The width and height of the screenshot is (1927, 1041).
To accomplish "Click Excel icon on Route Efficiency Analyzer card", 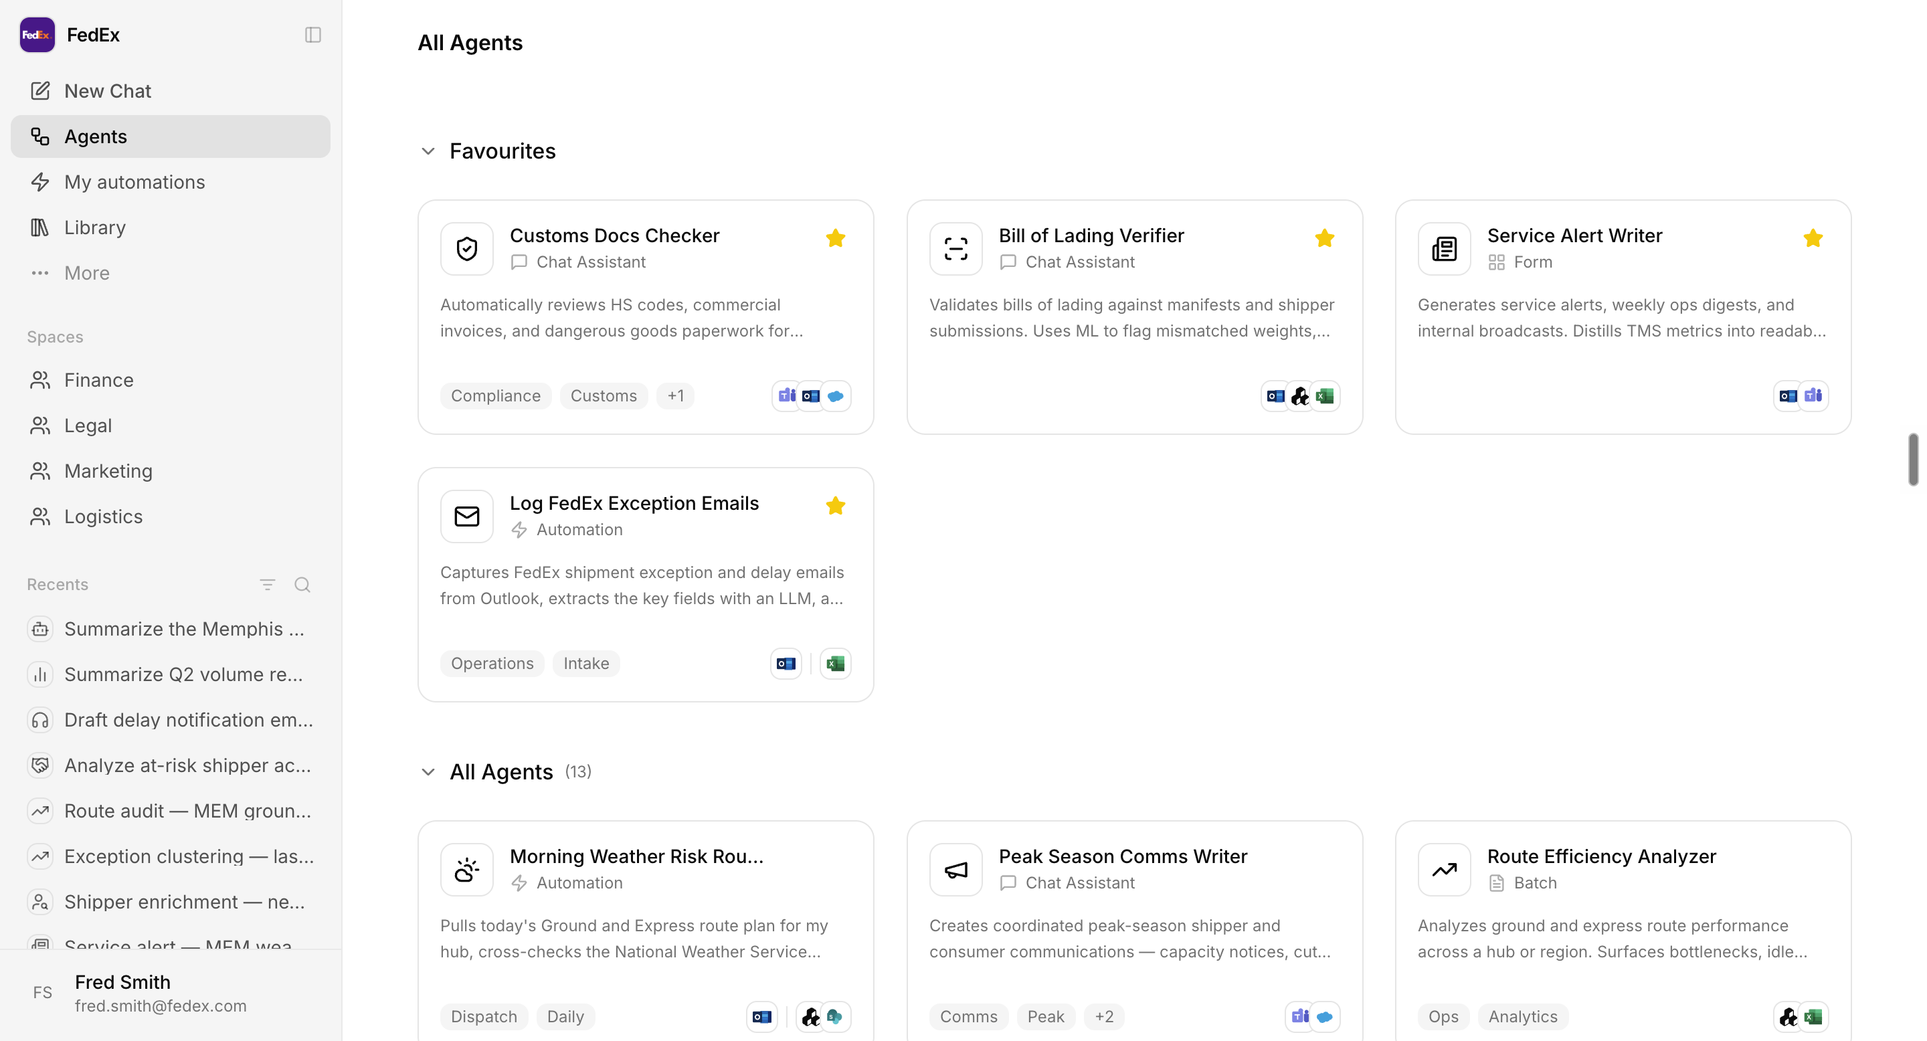I will tap(1813, 1017).
